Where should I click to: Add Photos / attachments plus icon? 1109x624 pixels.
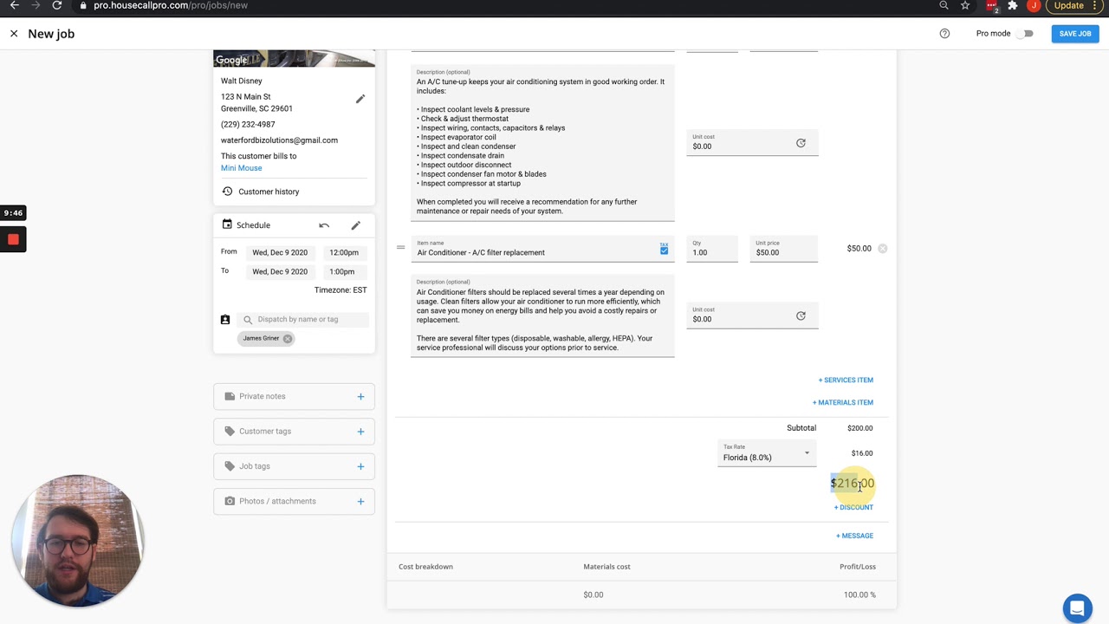360,501
